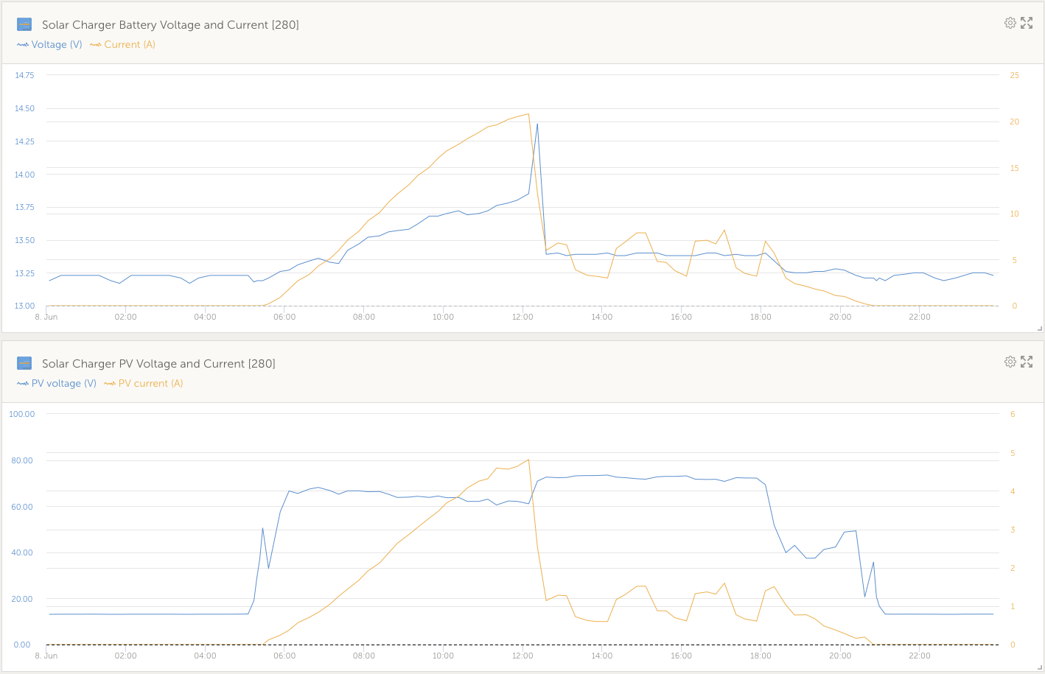Expand PV Voltage and Current chart fullscreen
The image size is (1045, 674).
pos(1027,362)
